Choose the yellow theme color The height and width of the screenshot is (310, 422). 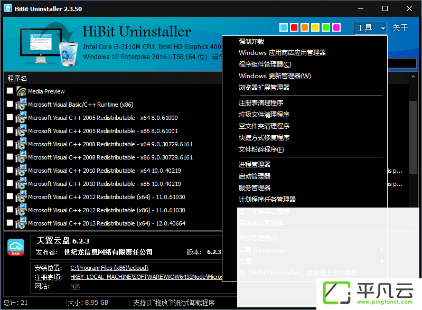click(x=315, y=27)
